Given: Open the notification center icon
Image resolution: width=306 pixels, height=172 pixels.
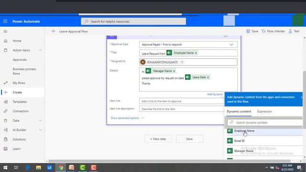Looking at the screenshot, I should point(299,168).
